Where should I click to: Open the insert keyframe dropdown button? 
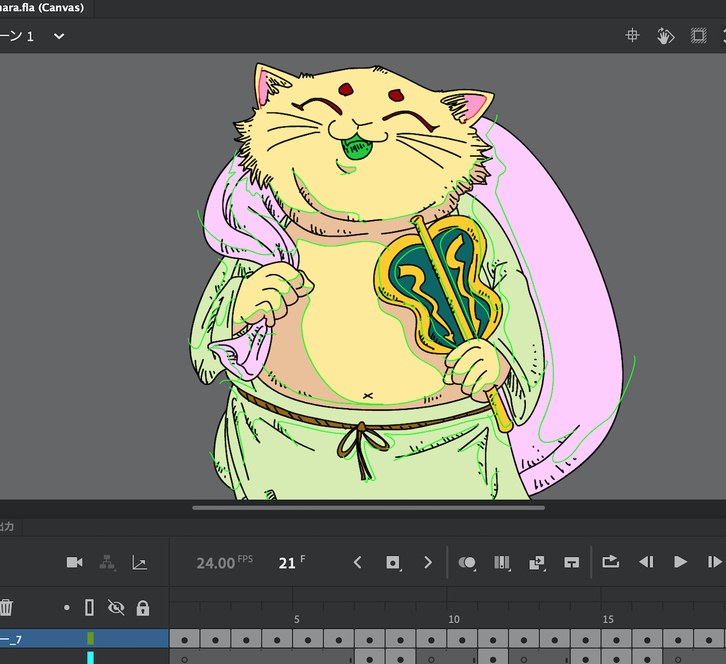(393, 563)
